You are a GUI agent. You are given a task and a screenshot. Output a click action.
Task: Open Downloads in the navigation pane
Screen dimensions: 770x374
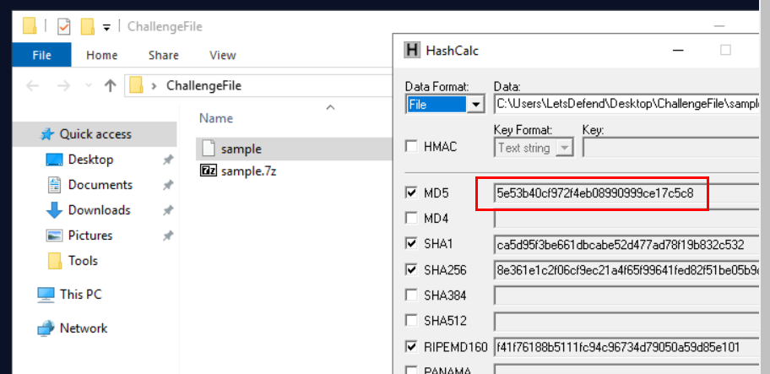tap(99, 210)
